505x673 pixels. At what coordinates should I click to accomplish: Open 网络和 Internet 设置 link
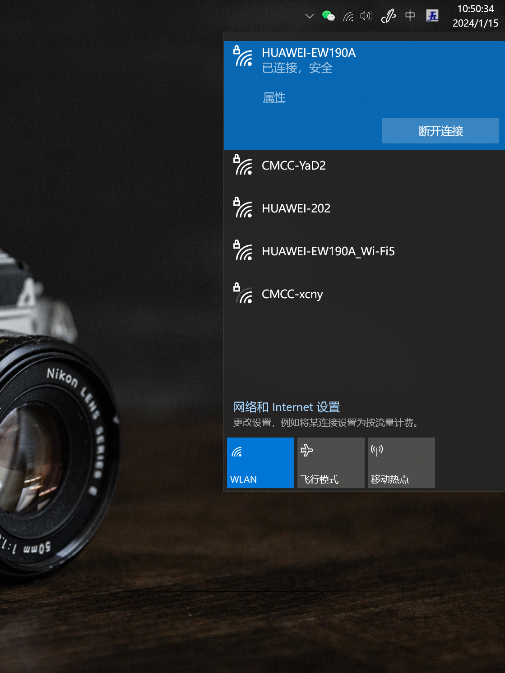tap(287, 407)
